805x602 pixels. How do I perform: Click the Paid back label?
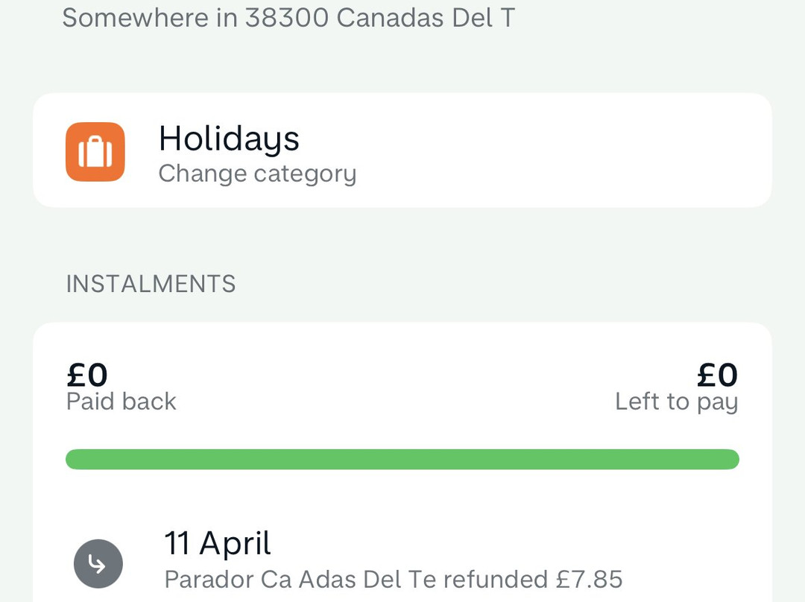click(x=121, y=402)
